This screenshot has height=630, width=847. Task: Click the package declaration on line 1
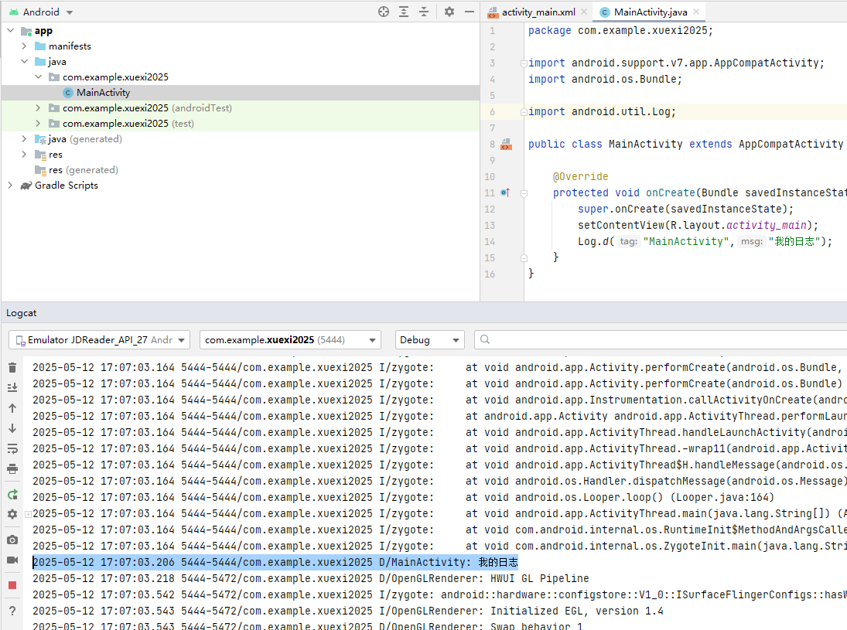[x=620, y=31]
